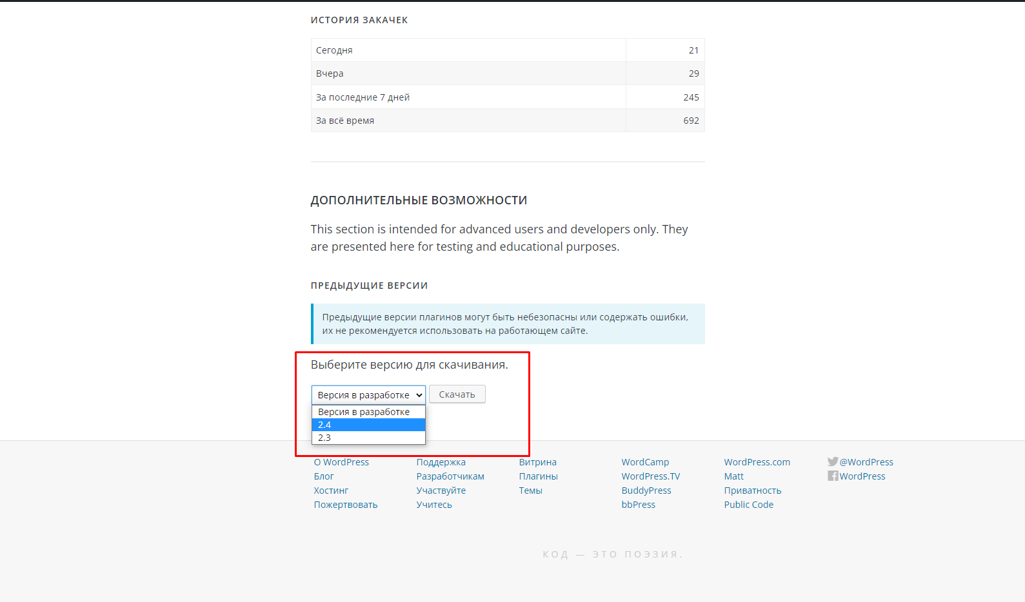Open the WordPress.TV link
The height and width of the screenshot is (602, 1025).
pyautogui.click(x=651, y=476)
